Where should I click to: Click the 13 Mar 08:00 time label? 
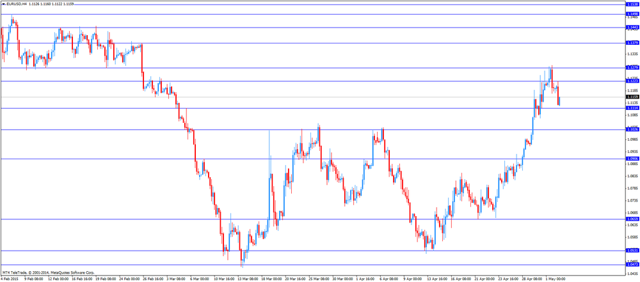[x=248, y=279]
